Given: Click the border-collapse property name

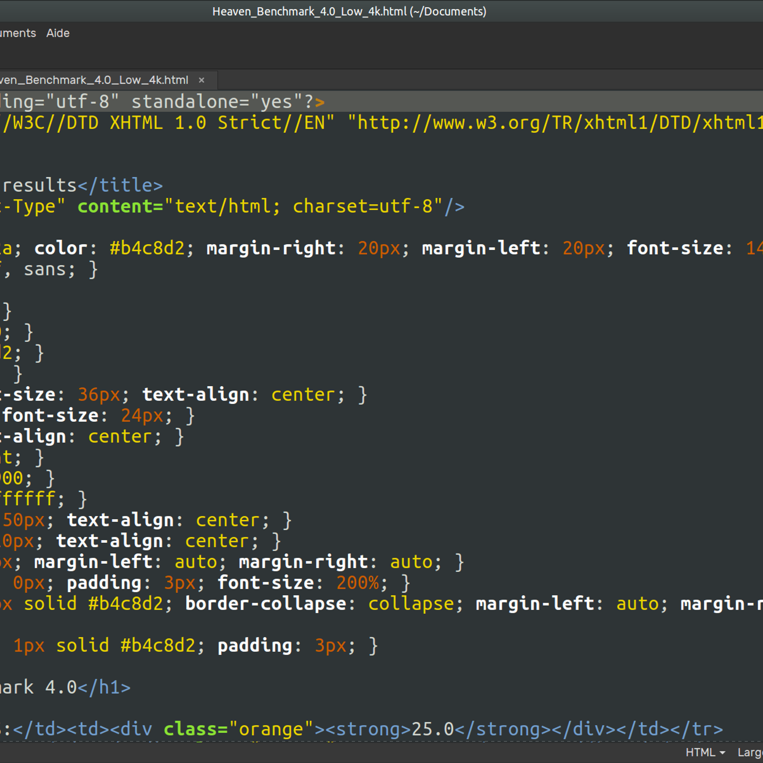Looking at the screenshot, I should pos(266,604).
